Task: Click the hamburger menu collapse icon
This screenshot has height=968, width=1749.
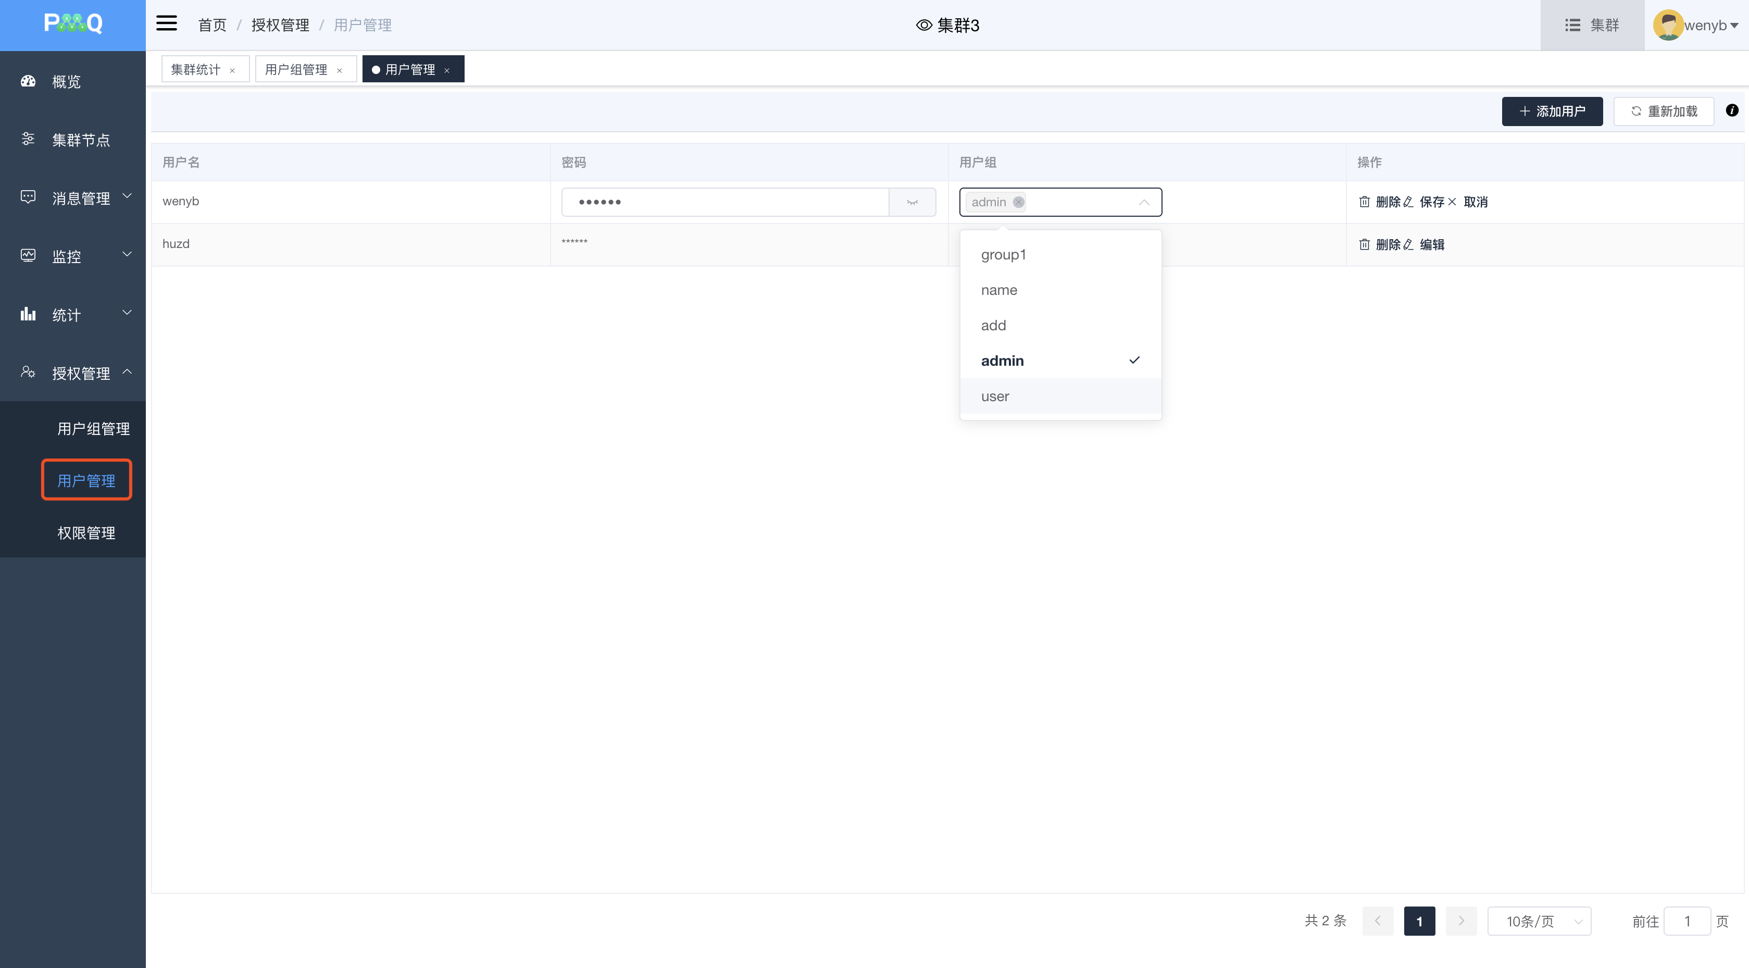Action: point(166,24)
